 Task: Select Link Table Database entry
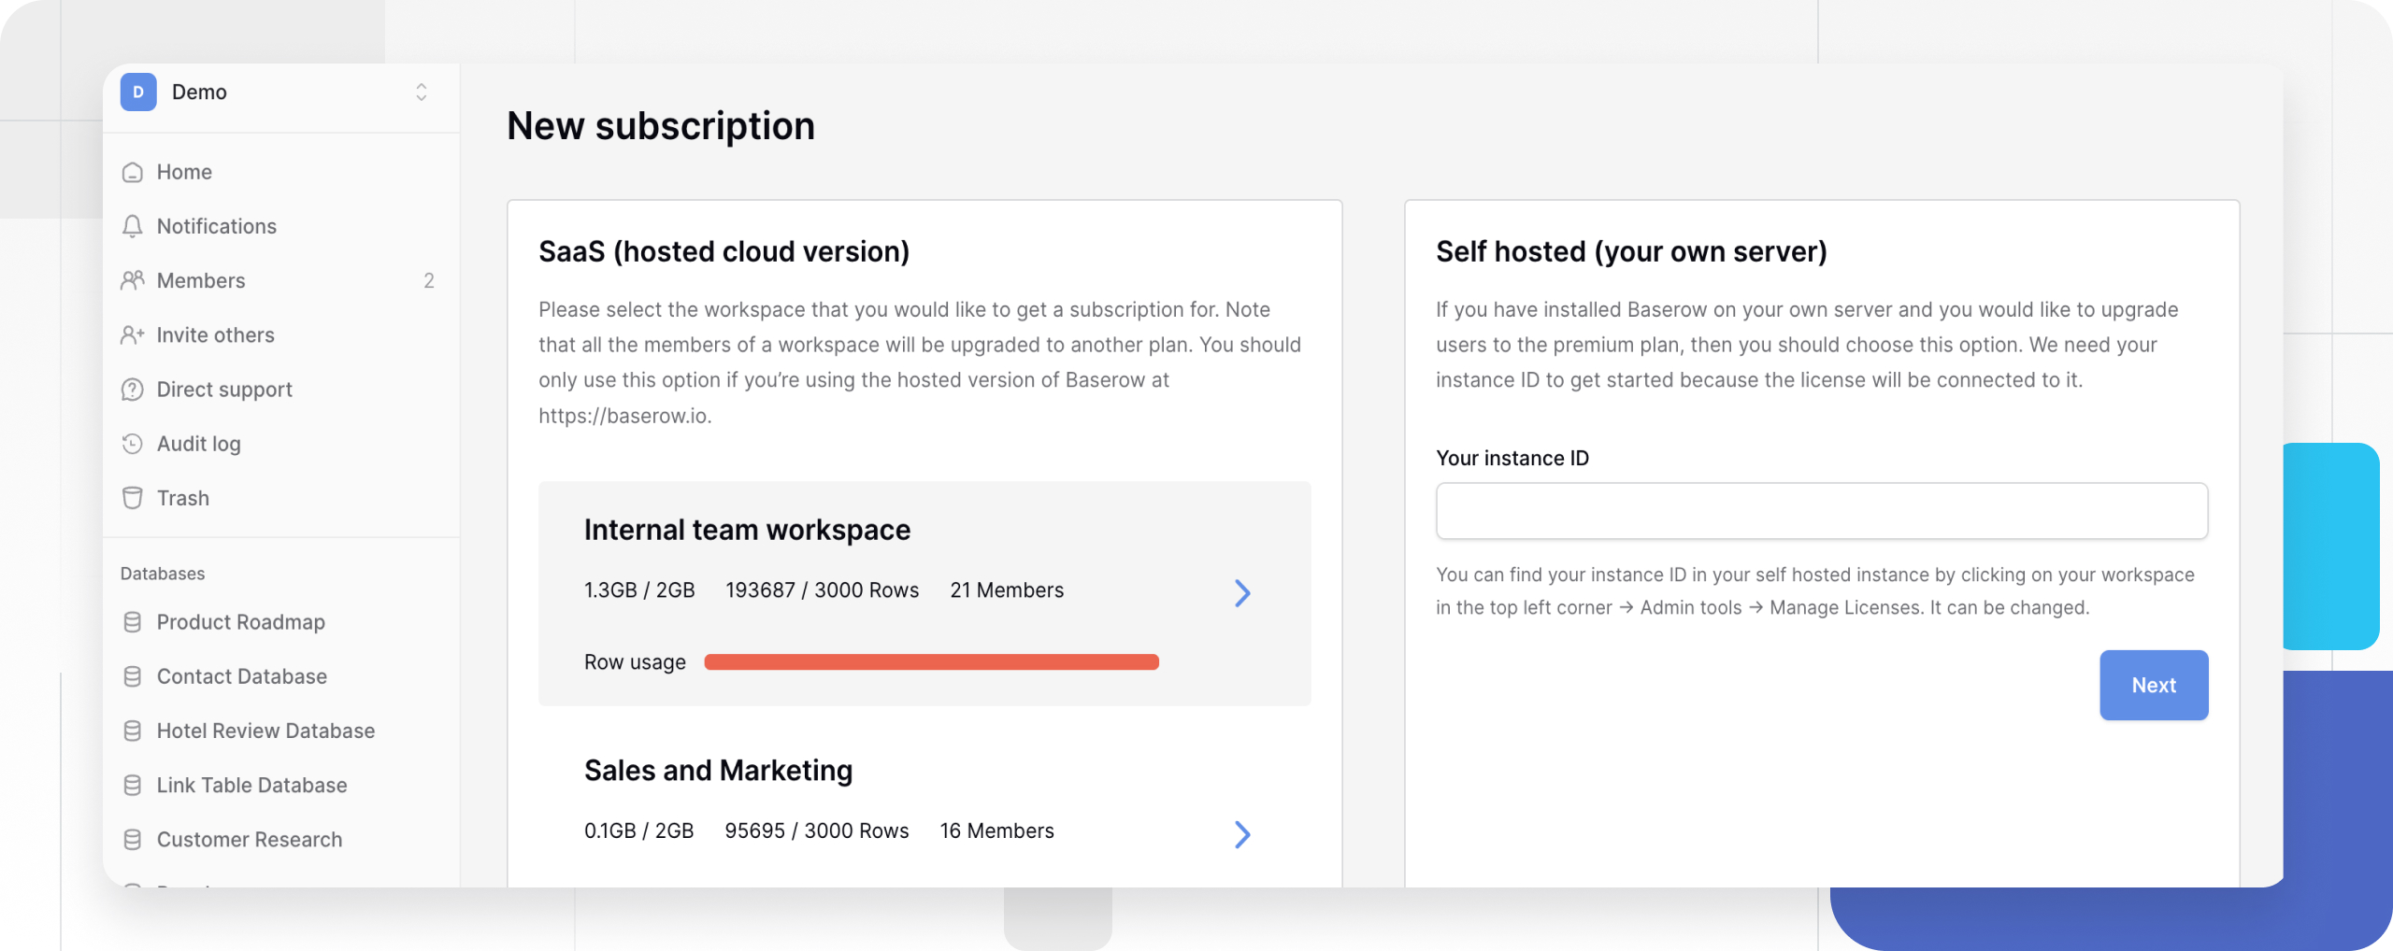(251, 786)
